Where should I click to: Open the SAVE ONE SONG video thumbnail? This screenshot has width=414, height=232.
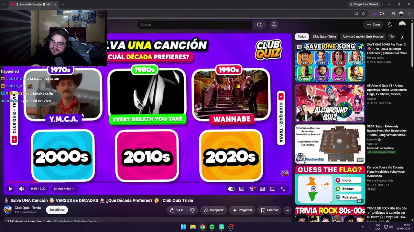(x=330, y=62)
